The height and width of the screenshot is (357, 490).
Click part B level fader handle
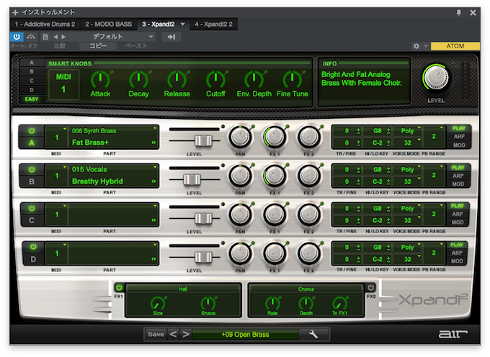192,179
